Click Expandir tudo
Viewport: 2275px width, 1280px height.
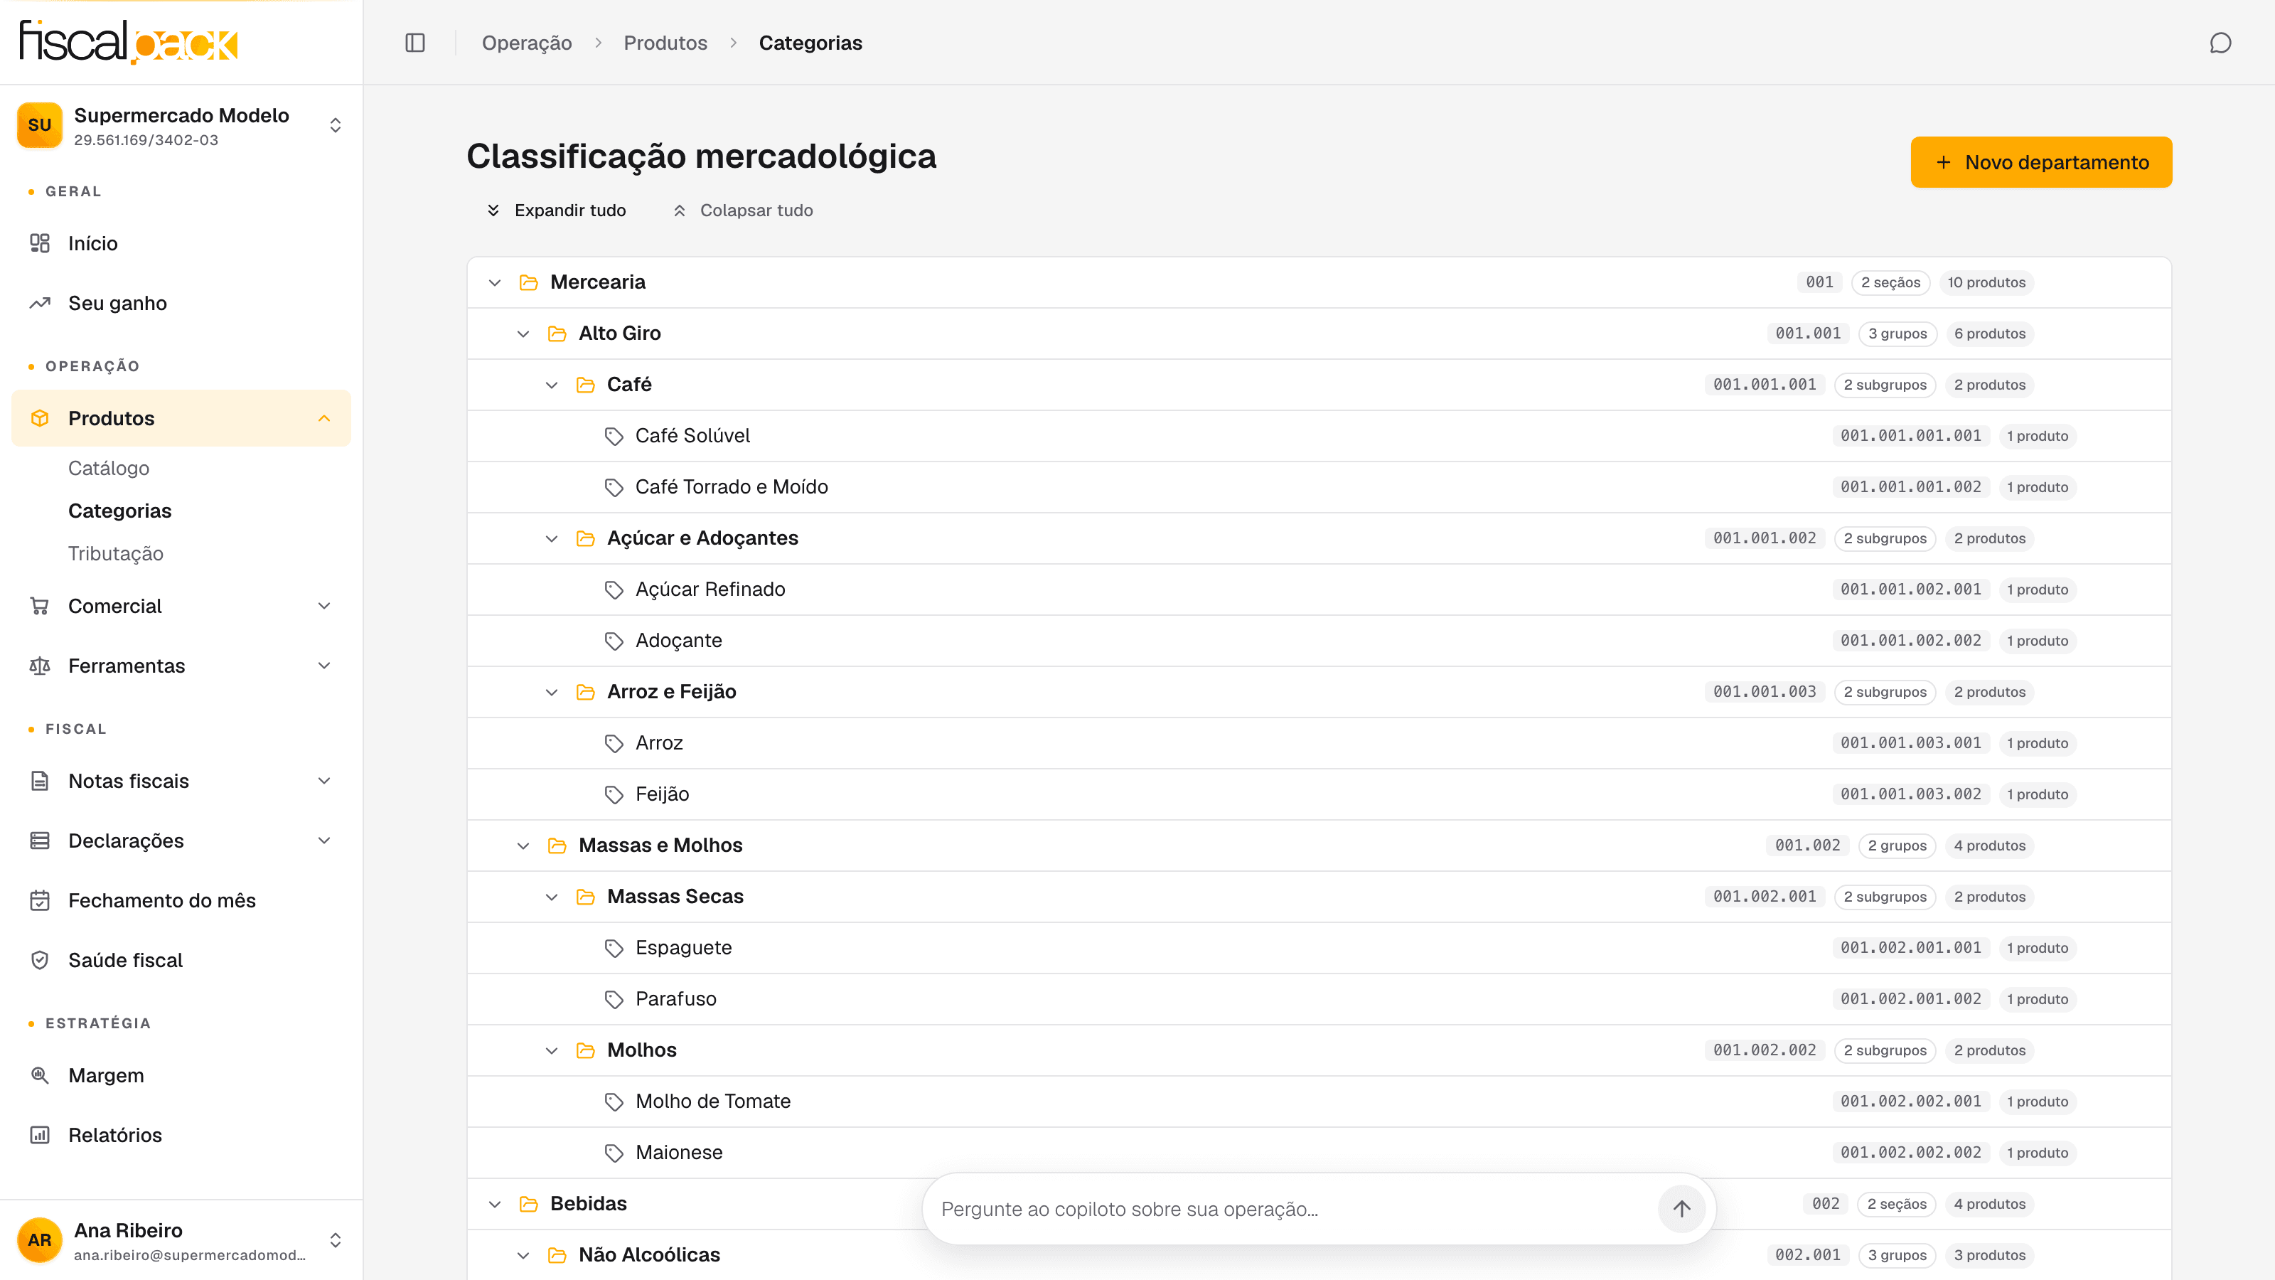pyautogui.click(x=557, y=210)
